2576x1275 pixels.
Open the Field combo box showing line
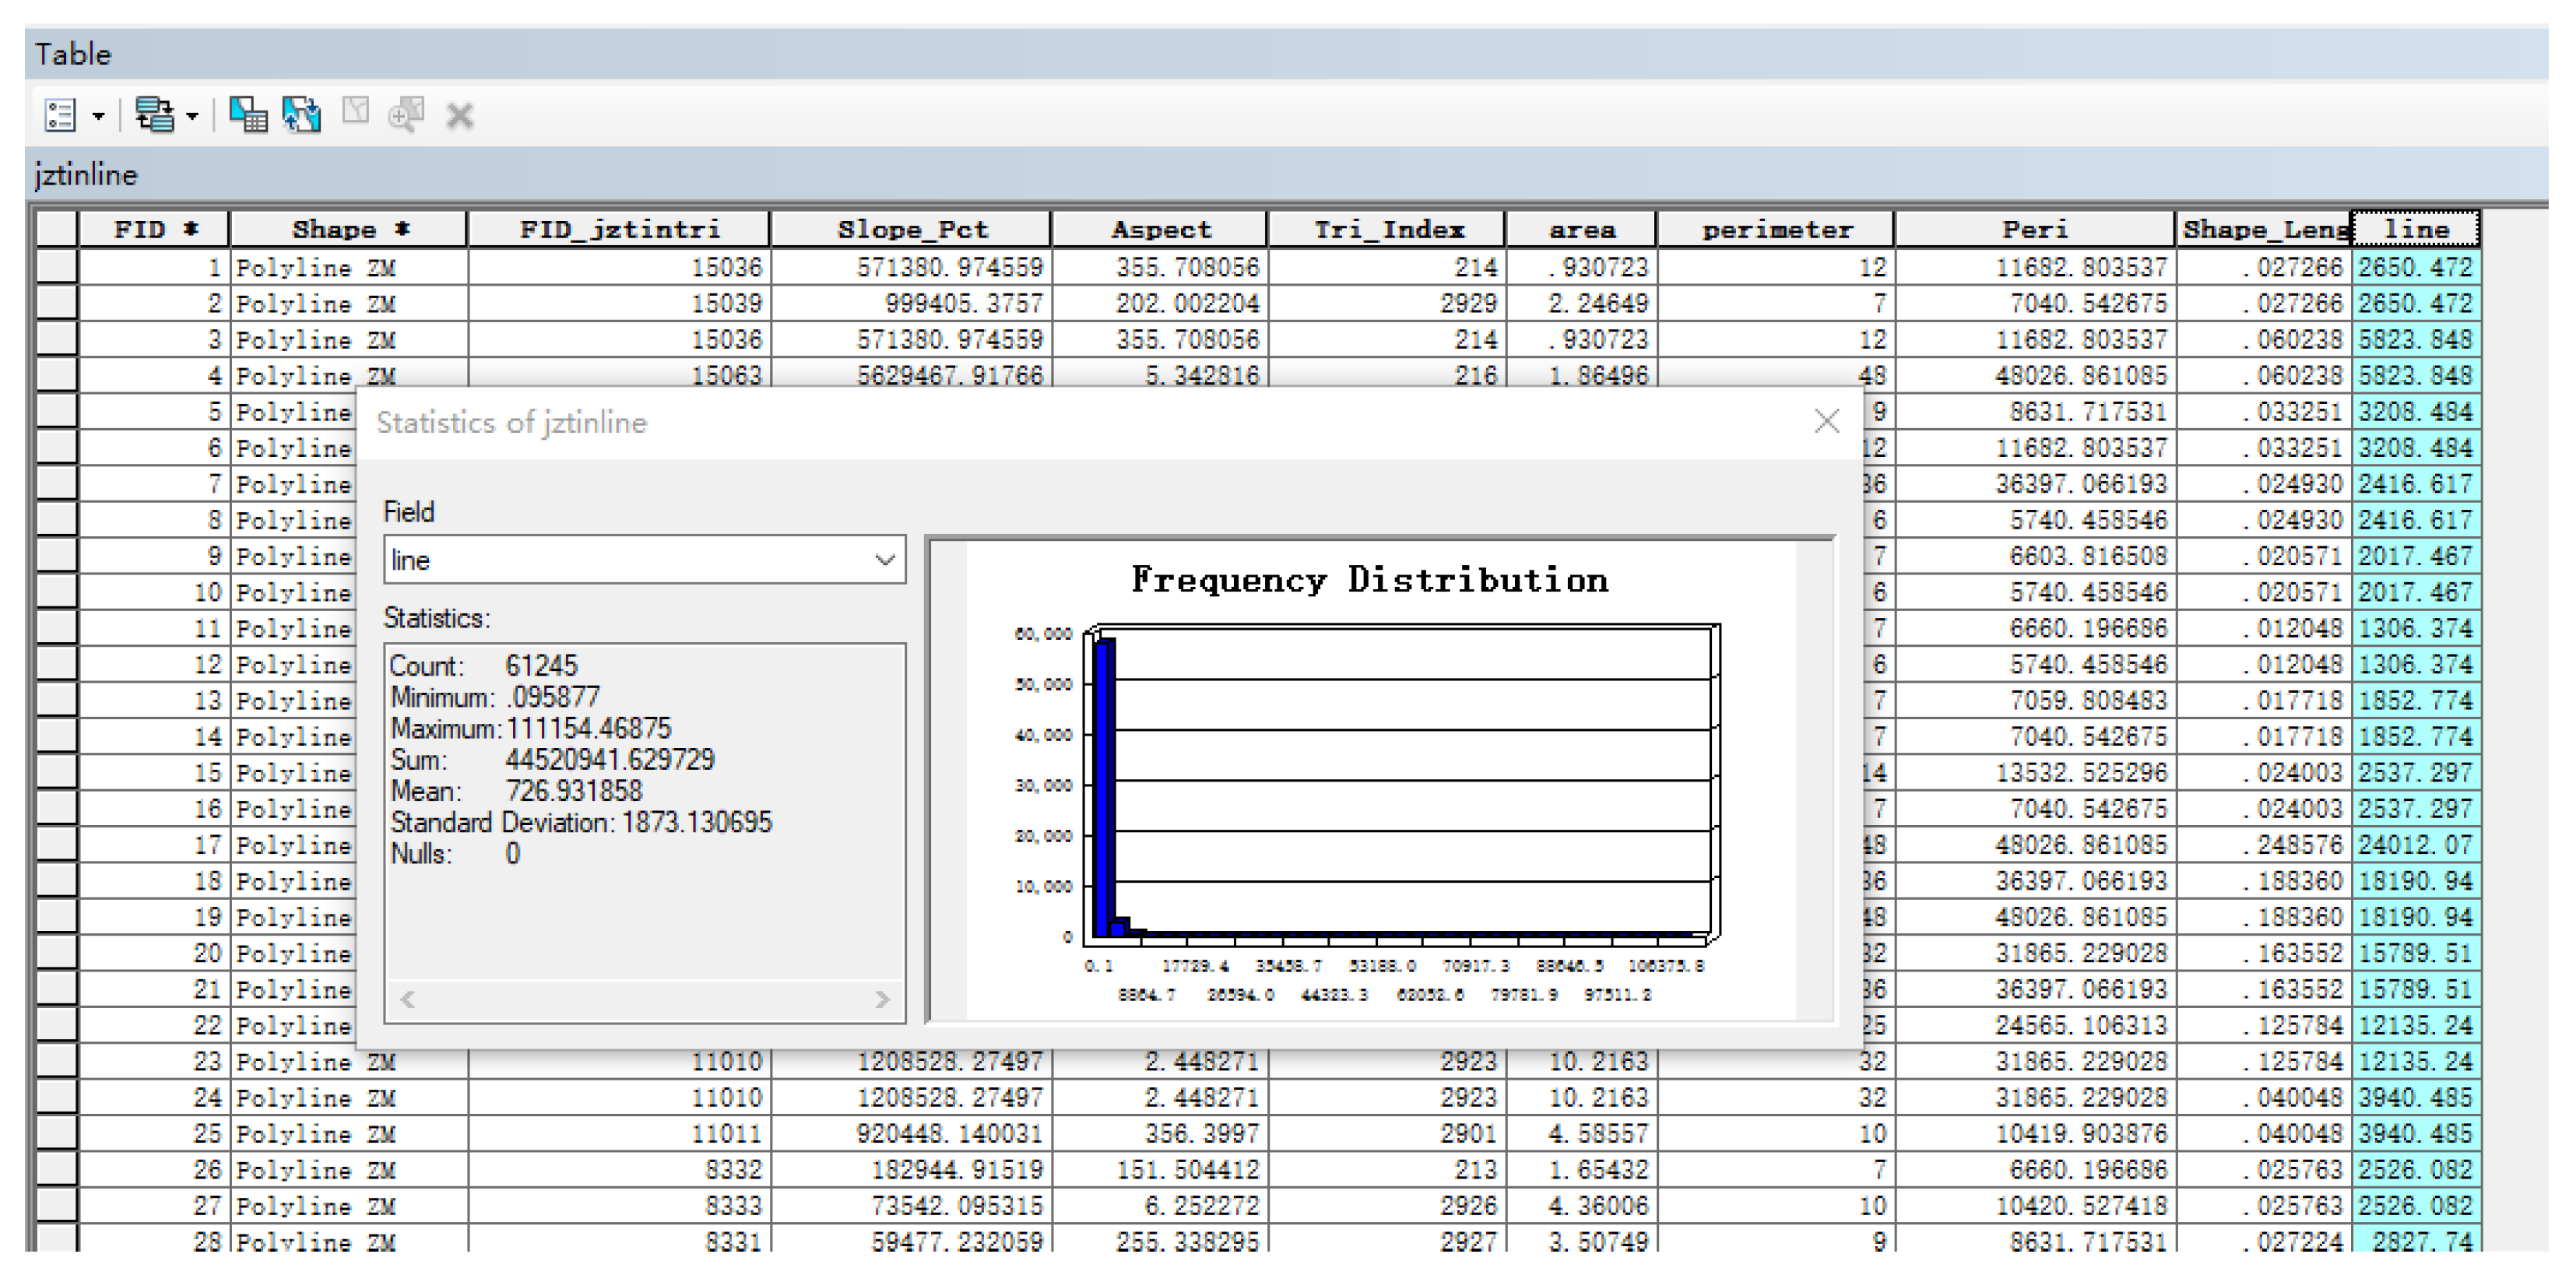click(x=644, y=560)
